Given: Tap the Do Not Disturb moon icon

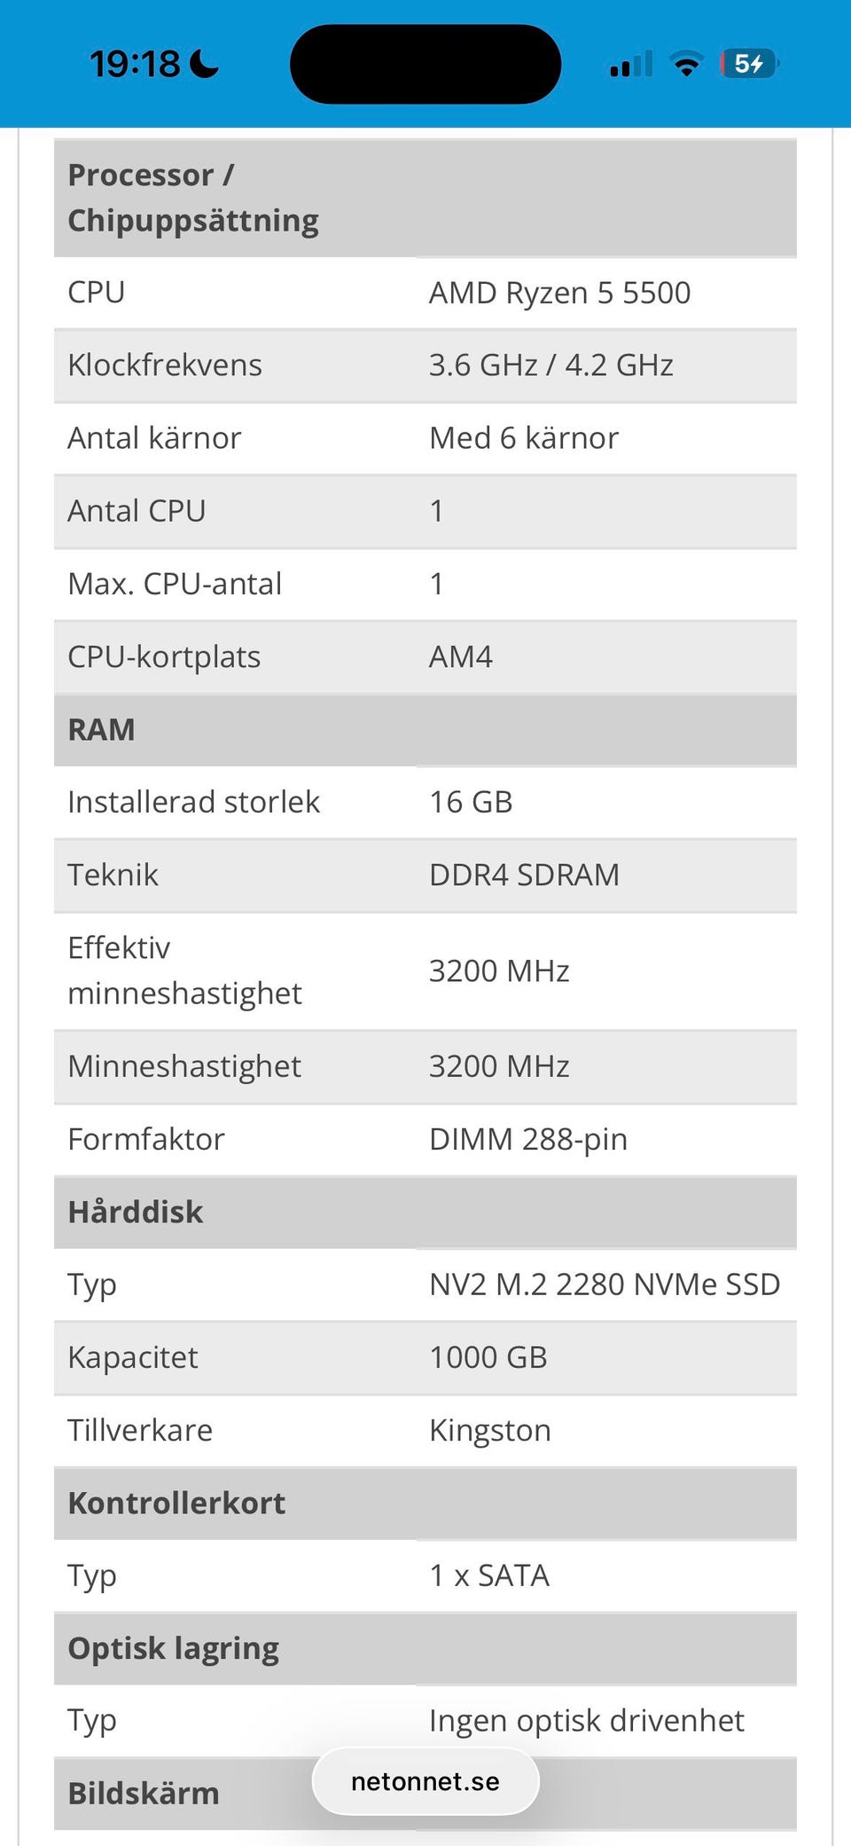Looking at the screenshot, I should pyautogui.click(x=205, y=64).
